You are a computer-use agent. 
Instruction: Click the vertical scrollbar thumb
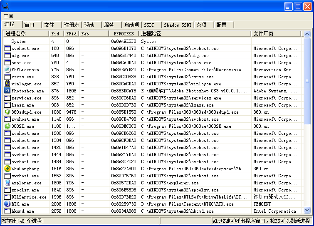(307, 81)
